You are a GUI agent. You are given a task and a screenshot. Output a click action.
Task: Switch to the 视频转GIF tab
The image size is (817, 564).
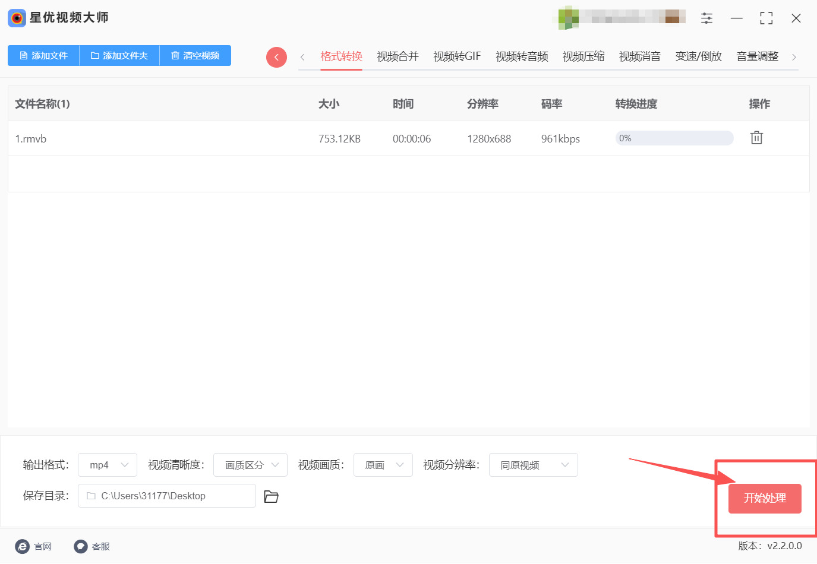457,56
